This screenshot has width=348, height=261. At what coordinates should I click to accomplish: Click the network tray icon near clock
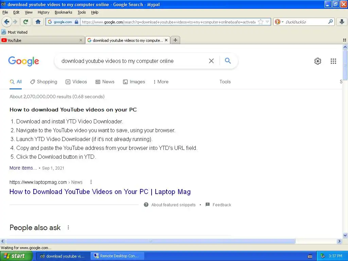click(323, 256)
